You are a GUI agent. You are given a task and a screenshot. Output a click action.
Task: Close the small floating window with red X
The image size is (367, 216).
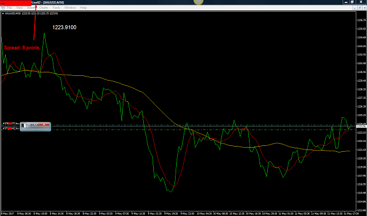click(x=44, y=125)
